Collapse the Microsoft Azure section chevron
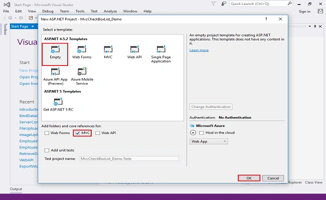326x200 pixels. tap(193, 132)
